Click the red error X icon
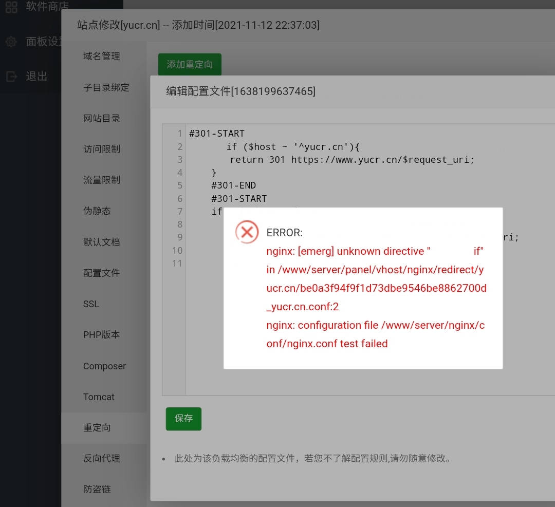 tap(247, 232)
